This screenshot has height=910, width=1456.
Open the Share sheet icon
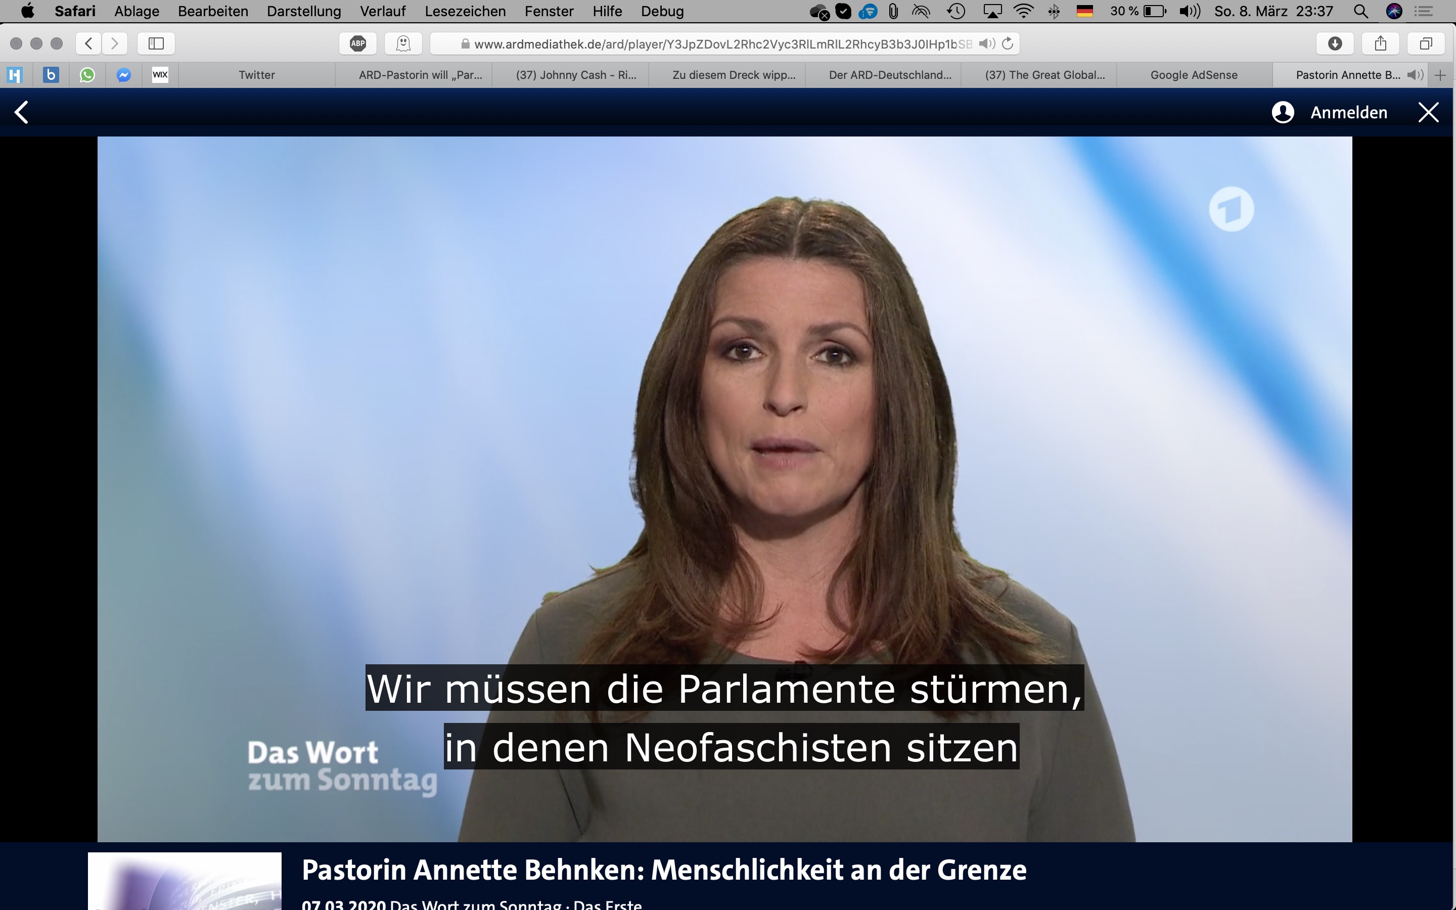click(x=1380, y=43)
